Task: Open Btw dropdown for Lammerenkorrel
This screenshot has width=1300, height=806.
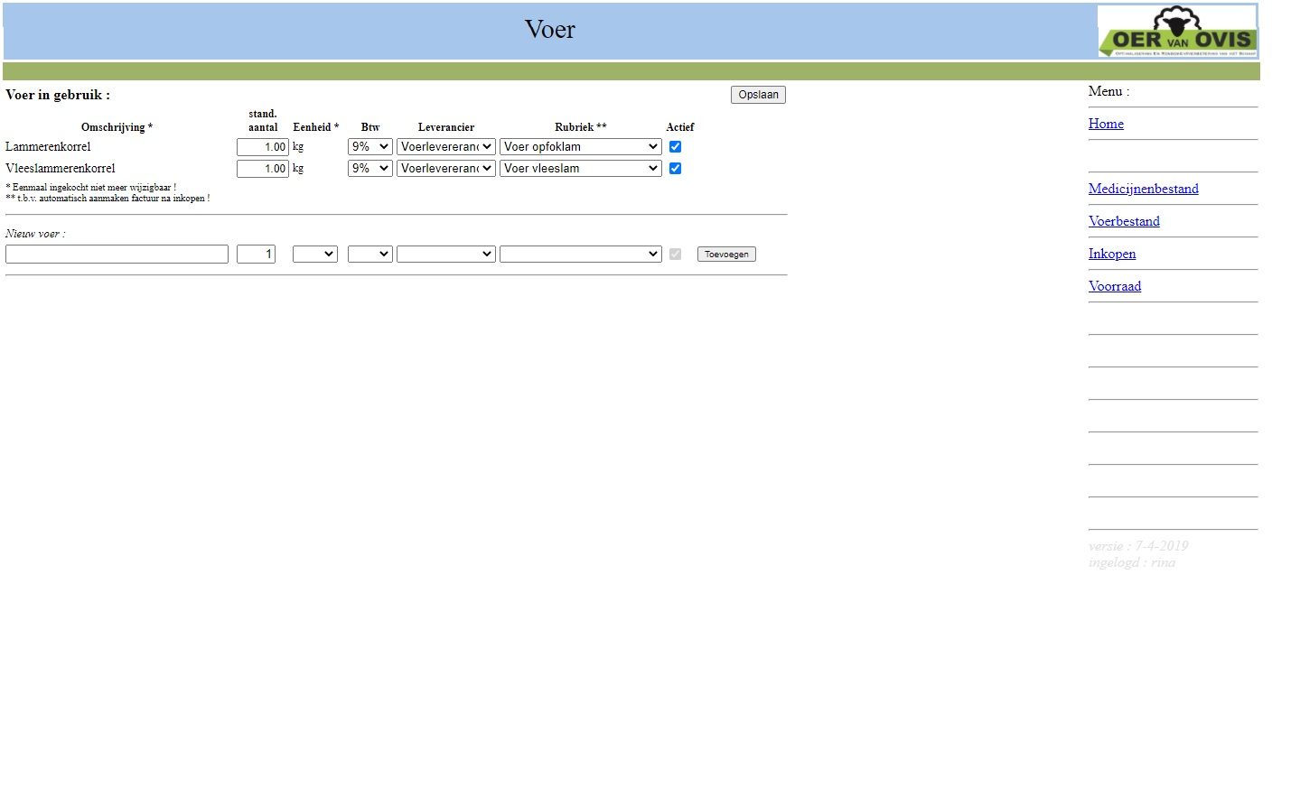Action: point(369,146)
